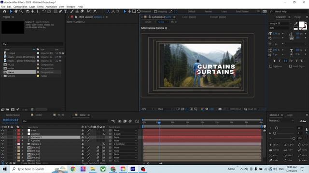Image resolution: width=309 pixels, height=173 pixels.
Task: Select the Brush tool
Action: point(72,12)
